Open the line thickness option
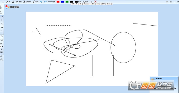Viewport: 179px width, 93px height. coord(52,2)
